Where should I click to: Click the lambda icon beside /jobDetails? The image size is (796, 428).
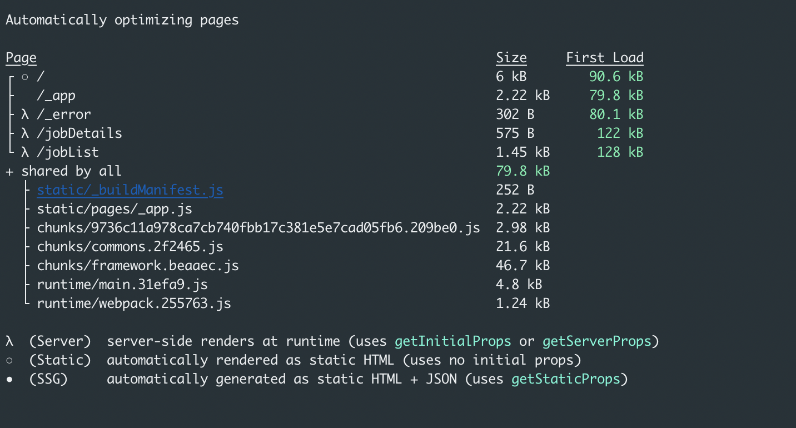(24, 133)
